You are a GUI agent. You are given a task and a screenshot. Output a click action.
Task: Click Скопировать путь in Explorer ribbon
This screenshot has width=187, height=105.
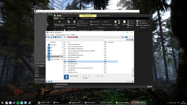(83, 23)
